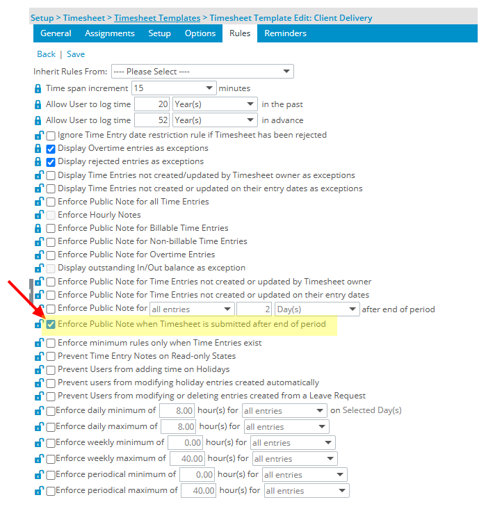Enable Enforce Public Note for Billable Time Entries
486x525 pixels.
51,229
